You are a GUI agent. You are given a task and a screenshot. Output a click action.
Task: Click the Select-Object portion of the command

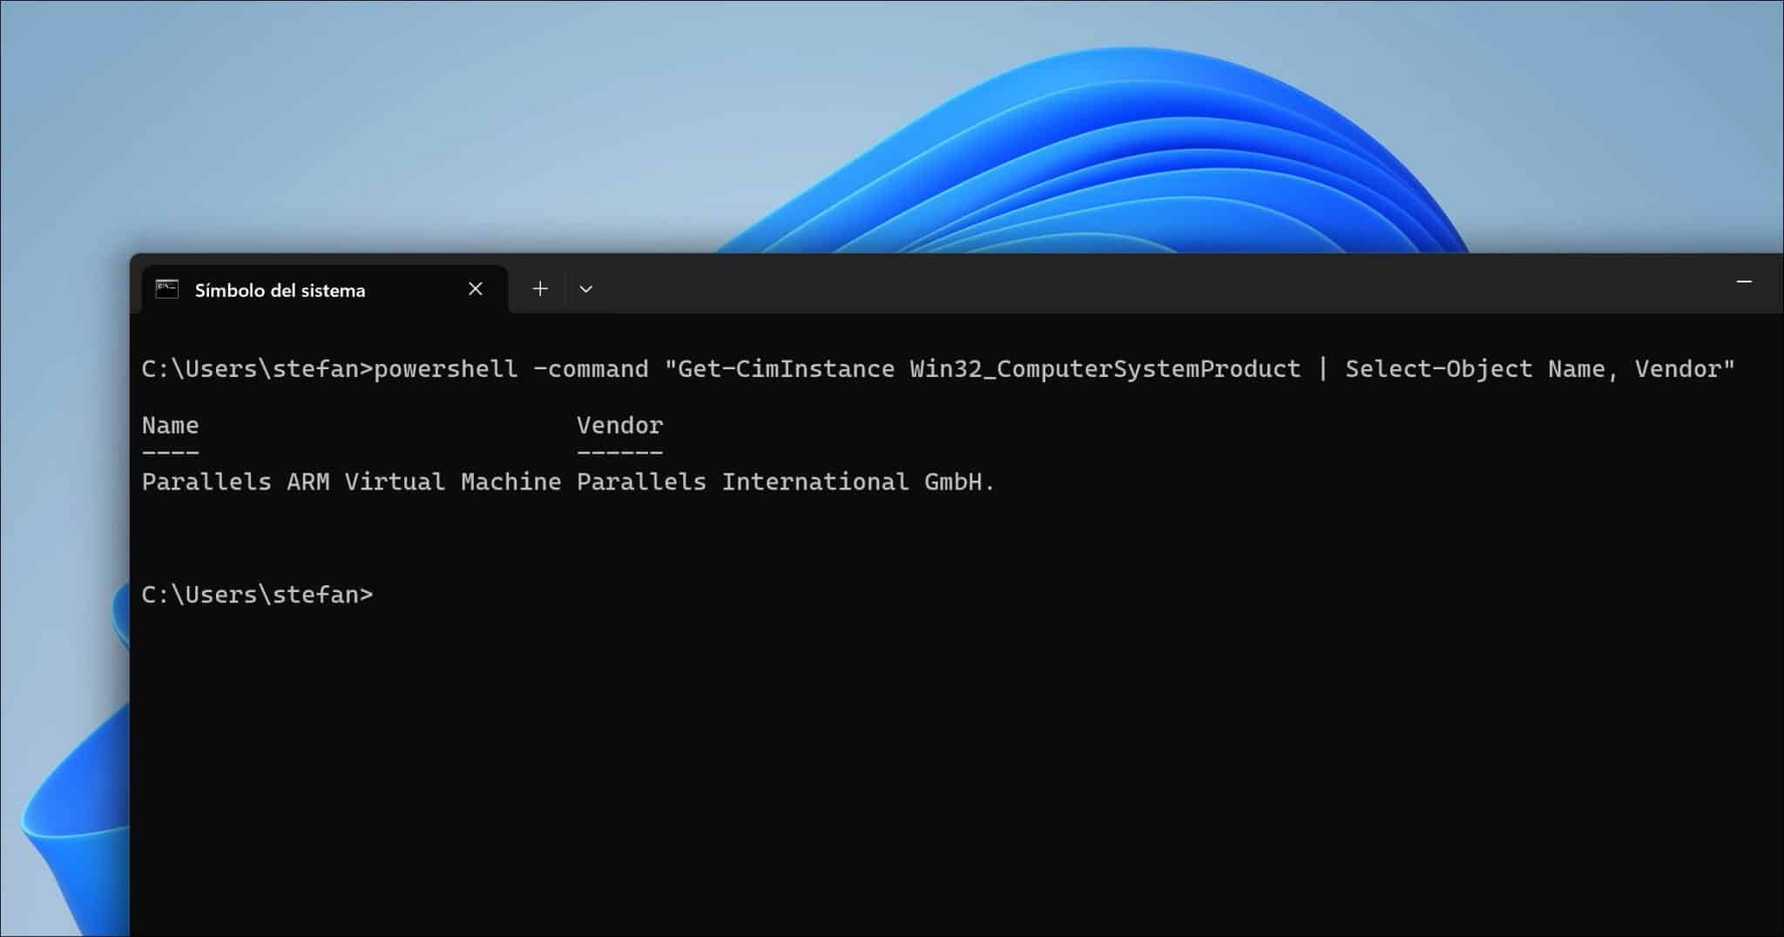1438,368
